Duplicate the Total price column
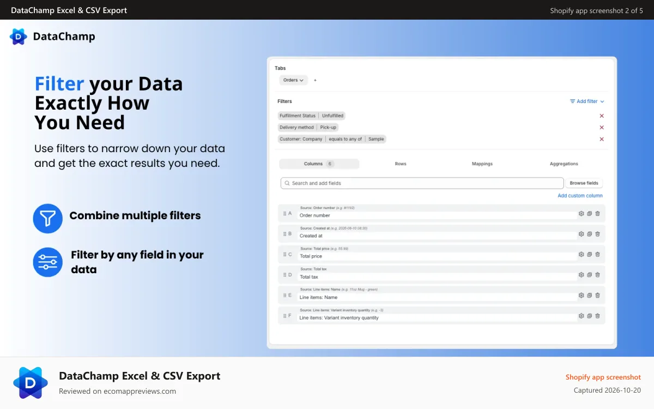The image size is (654, 409). pyautogui.click(x=589, y=254)
